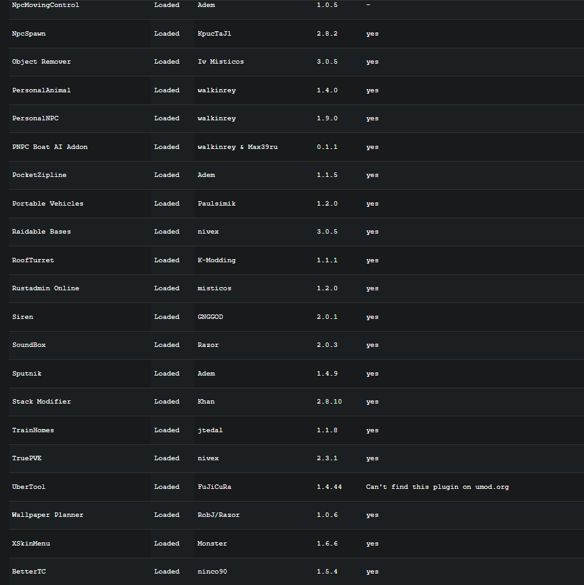Select the Loaded status in the Siren row
The height and width of the screenshot is (585, 584).
pyautogui.click(x=167, y=317)
